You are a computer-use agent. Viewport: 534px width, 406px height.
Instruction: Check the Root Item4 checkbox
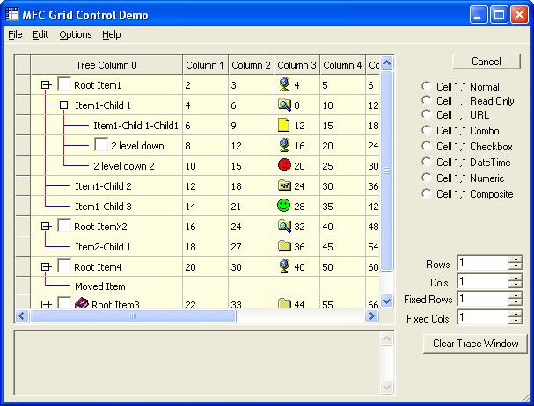click(x=64, y=265)
